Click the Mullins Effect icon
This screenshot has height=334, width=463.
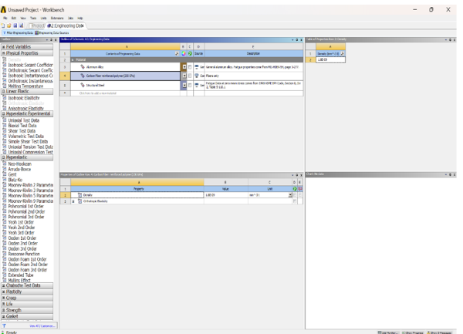click(5, 280)
